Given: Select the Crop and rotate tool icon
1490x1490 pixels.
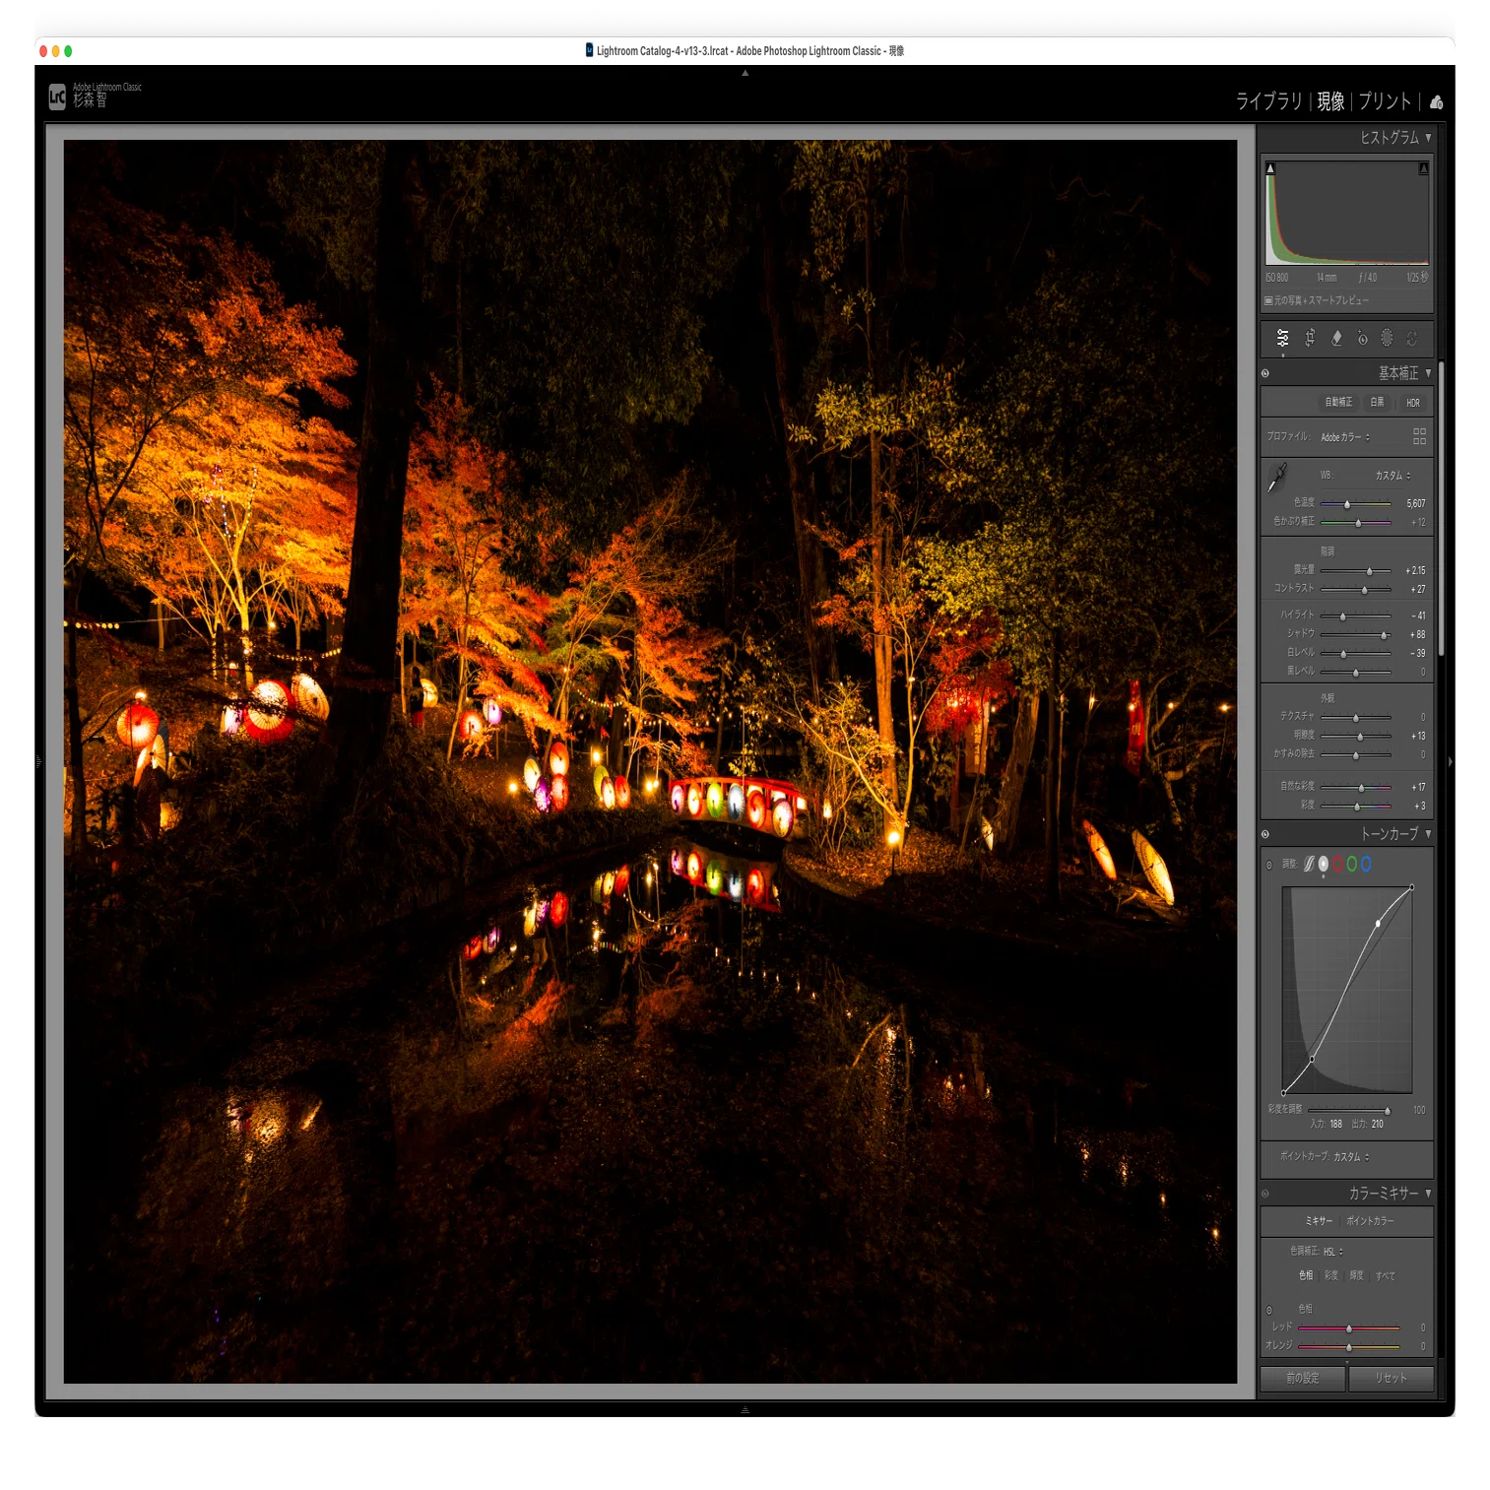Looking at the screenshot, I should (1310, 338).
